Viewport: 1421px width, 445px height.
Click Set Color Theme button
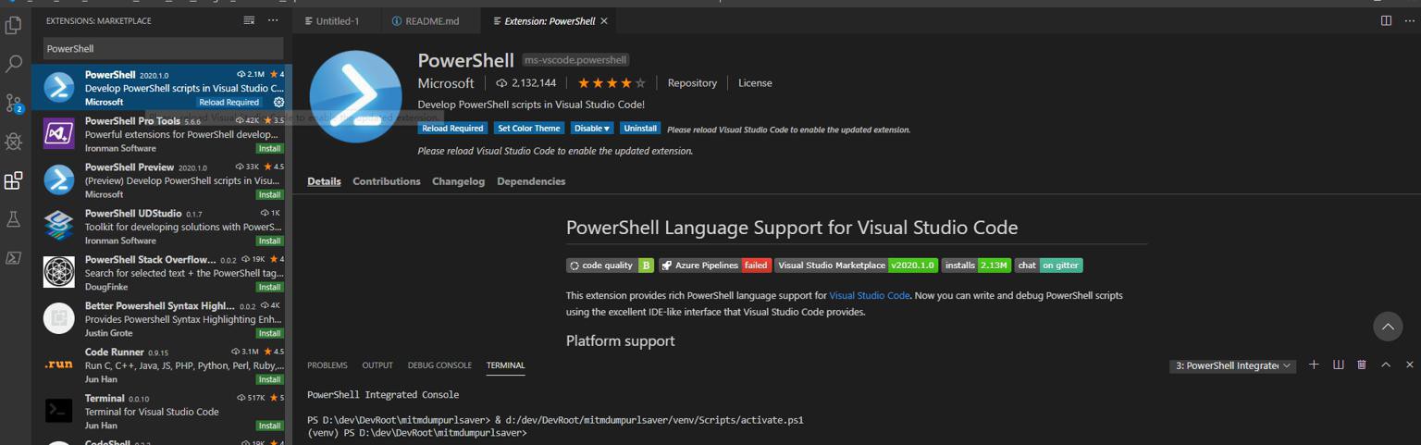pyautogui.click(x=528, y=129)
